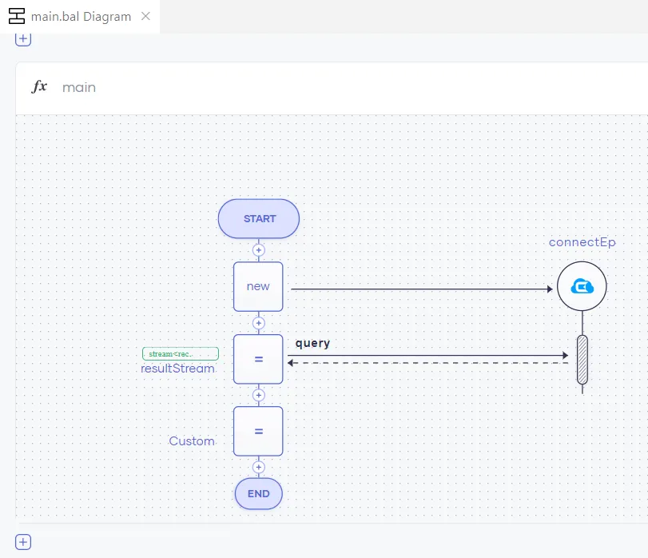Click the connectEp lifeline activation bar

pyautogui.click(x=582, y=358)
